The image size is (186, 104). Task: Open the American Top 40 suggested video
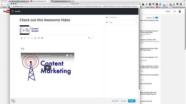click(149, 21)
